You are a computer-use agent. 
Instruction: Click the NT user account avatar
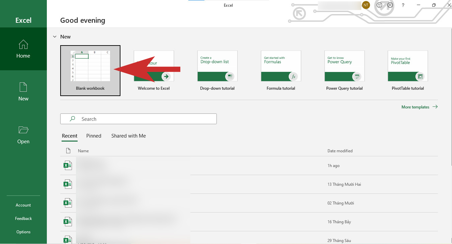click(366, 5)
